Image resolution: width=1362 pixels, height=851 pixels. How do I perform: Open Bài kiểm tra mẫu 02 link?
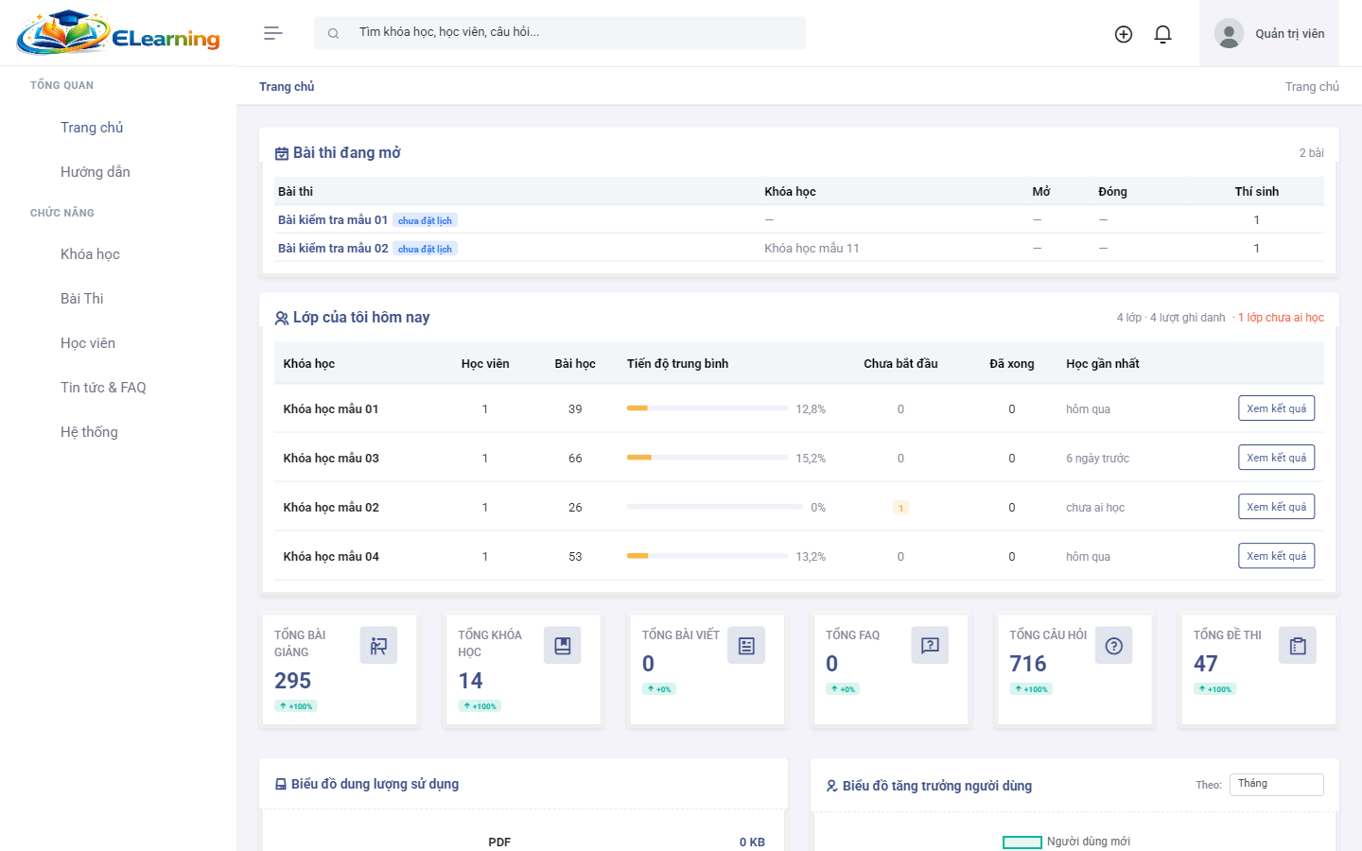click(333, 249)
